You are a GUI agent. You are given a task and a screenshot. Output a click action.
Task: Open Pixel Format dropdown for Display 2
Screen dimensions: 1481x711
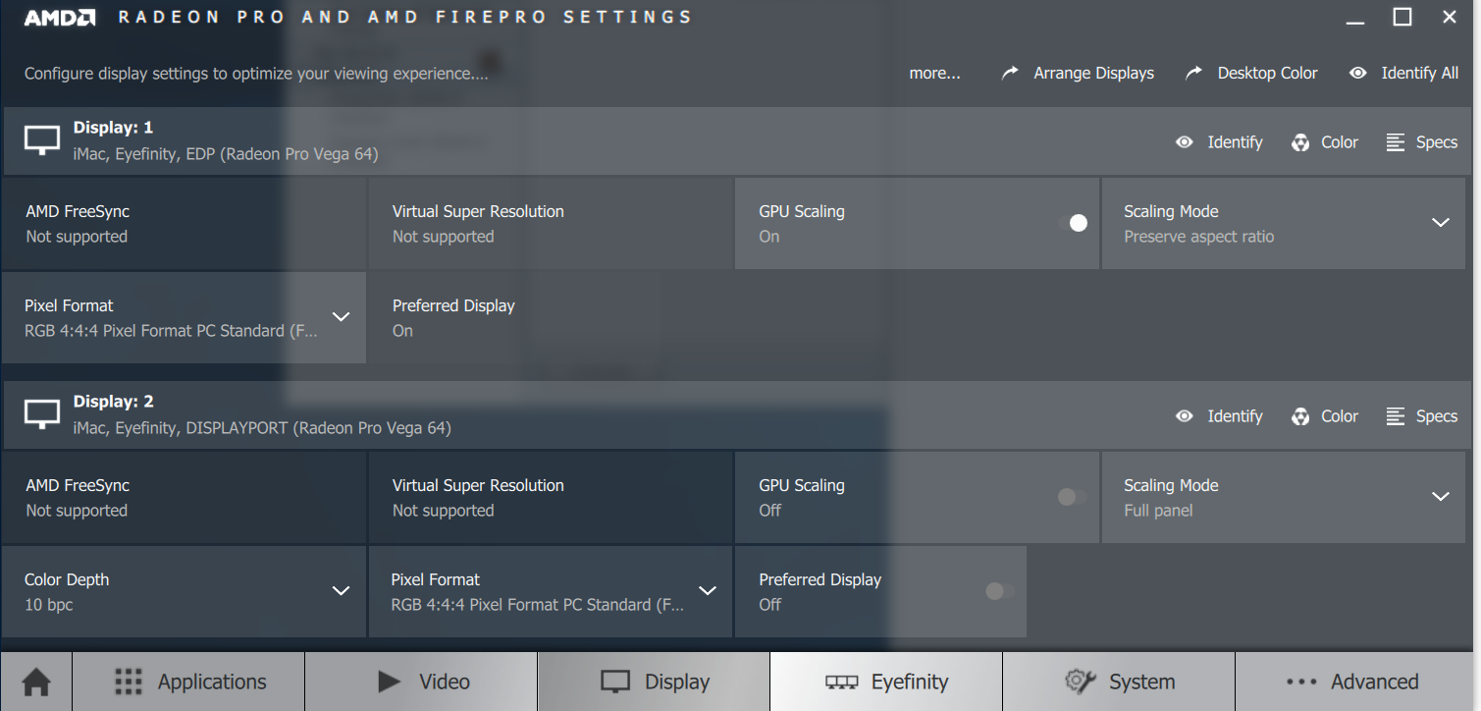click(x=707, y=591)
